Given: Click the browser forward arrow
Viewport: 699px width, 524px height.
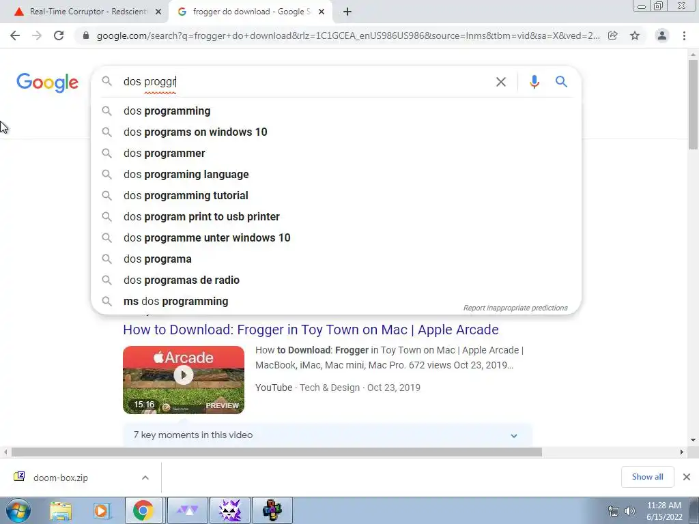Looking at the screenshot, I should click(37, 35).
